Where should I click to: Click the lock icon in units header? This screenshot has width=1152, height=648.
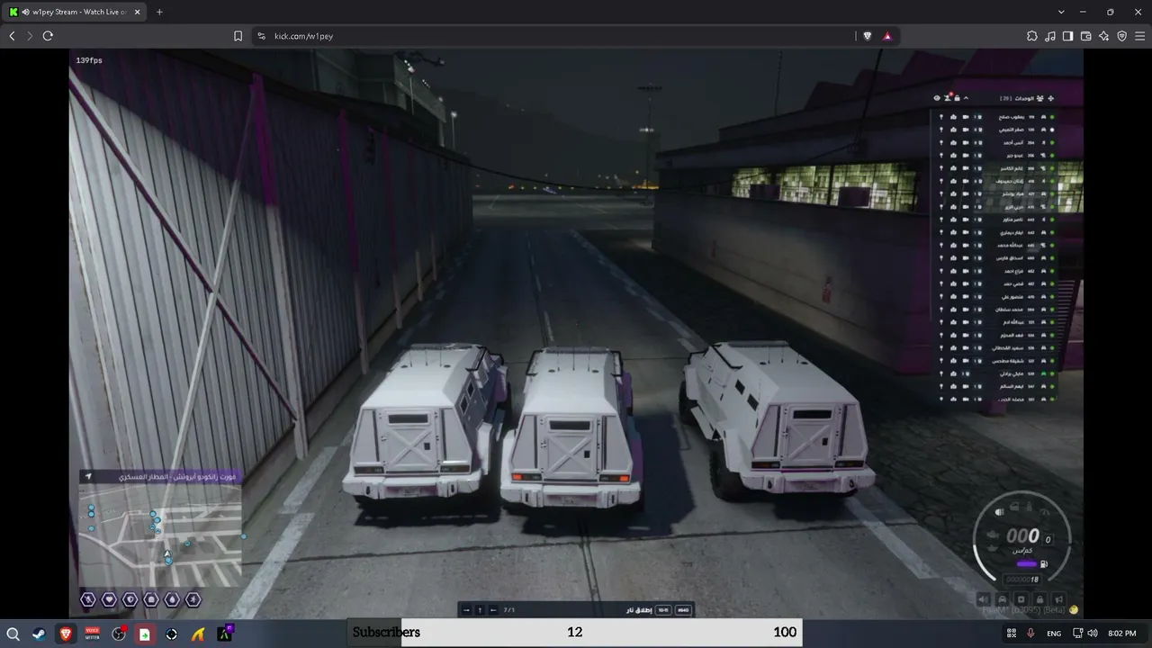point(957,98)
